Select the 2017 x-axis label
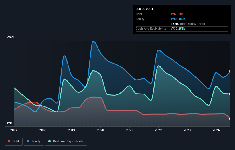This screenshot has width=235, height=150. click(x=14, y=130)
